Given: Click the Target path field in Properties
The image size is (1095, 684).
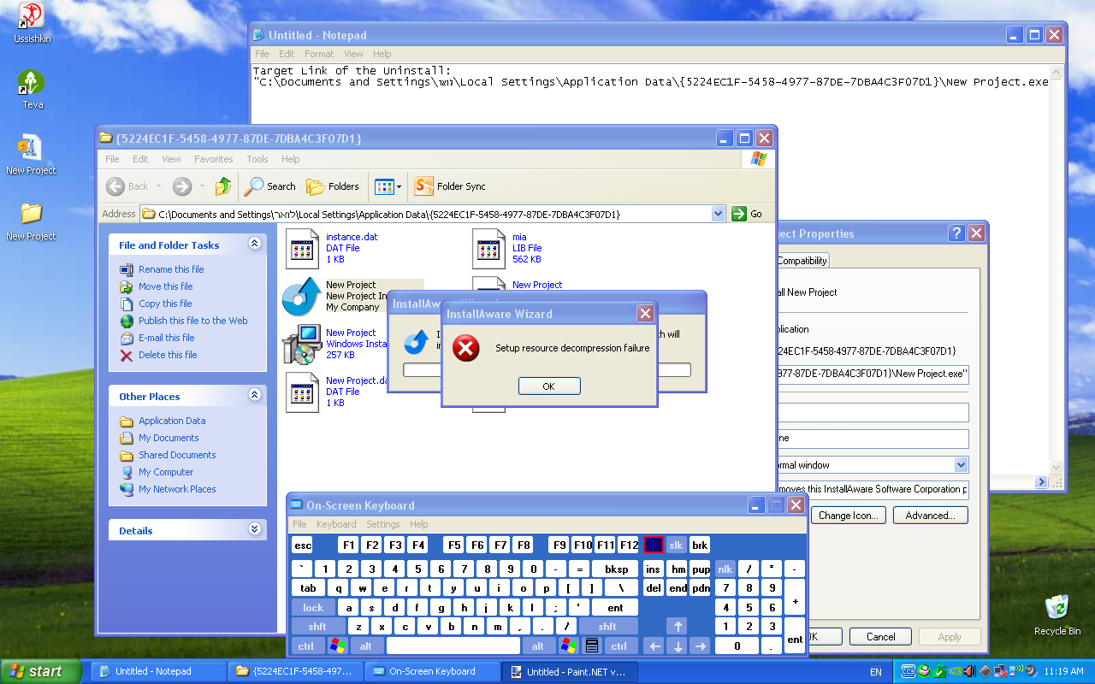Looking at the screenshot, I should pyautogui.click(x=871, y=374).
